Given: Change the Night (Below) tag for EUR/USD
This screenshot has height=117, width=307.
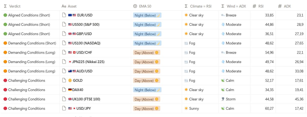Looking at the screenshot, I should point(147,15).
